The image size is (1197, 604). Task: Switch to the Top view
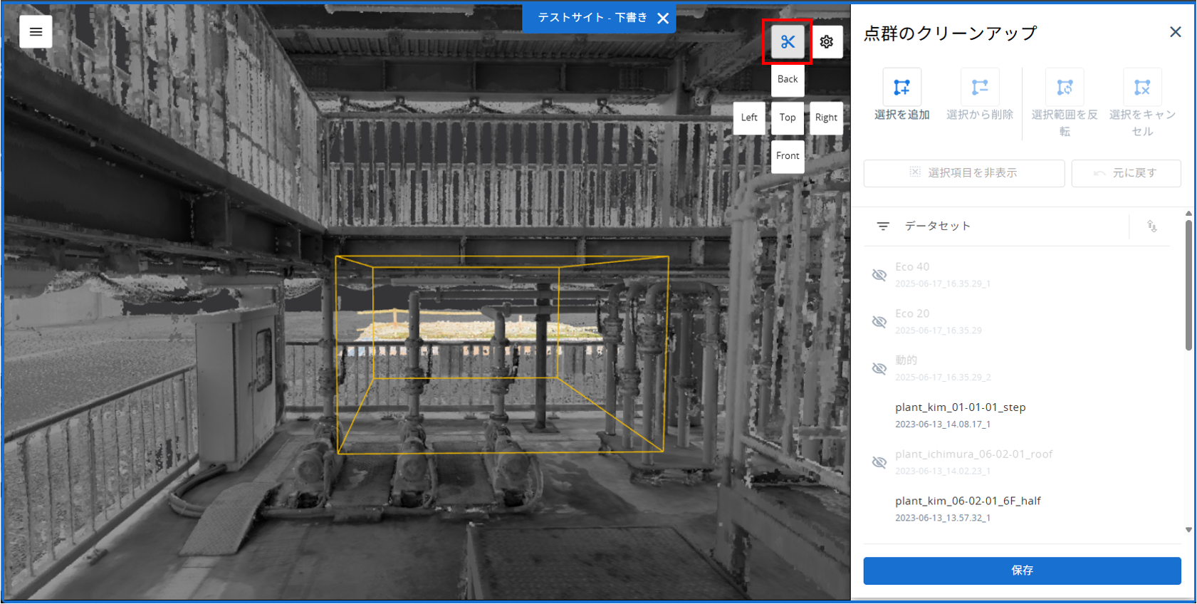tap(788, 118)
